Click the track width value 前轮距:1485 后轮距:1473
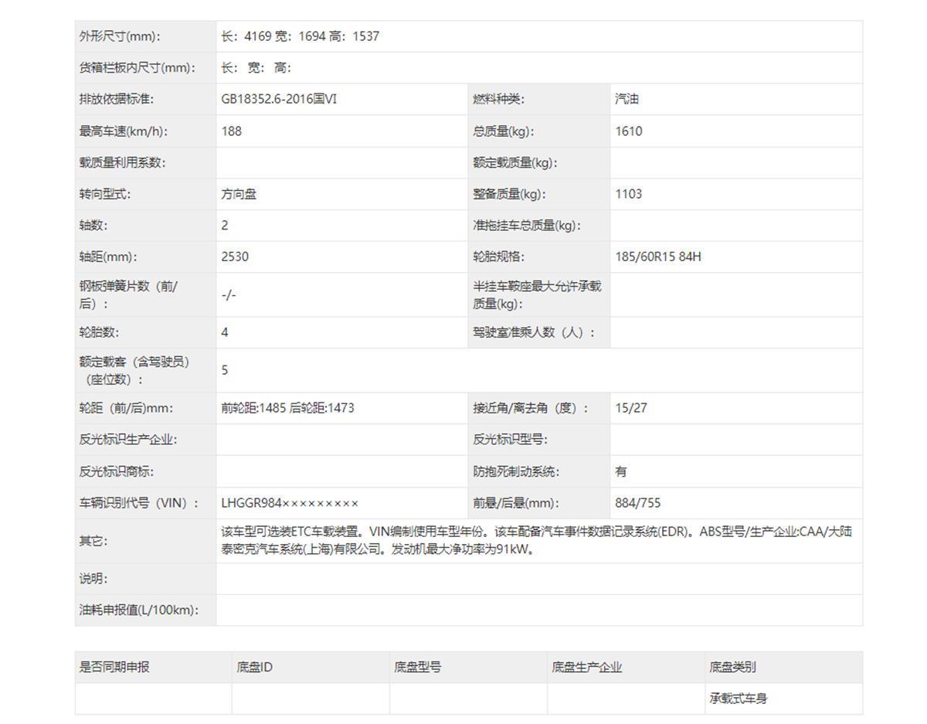The height and width of the screenshot is (724, 927). 287,408
